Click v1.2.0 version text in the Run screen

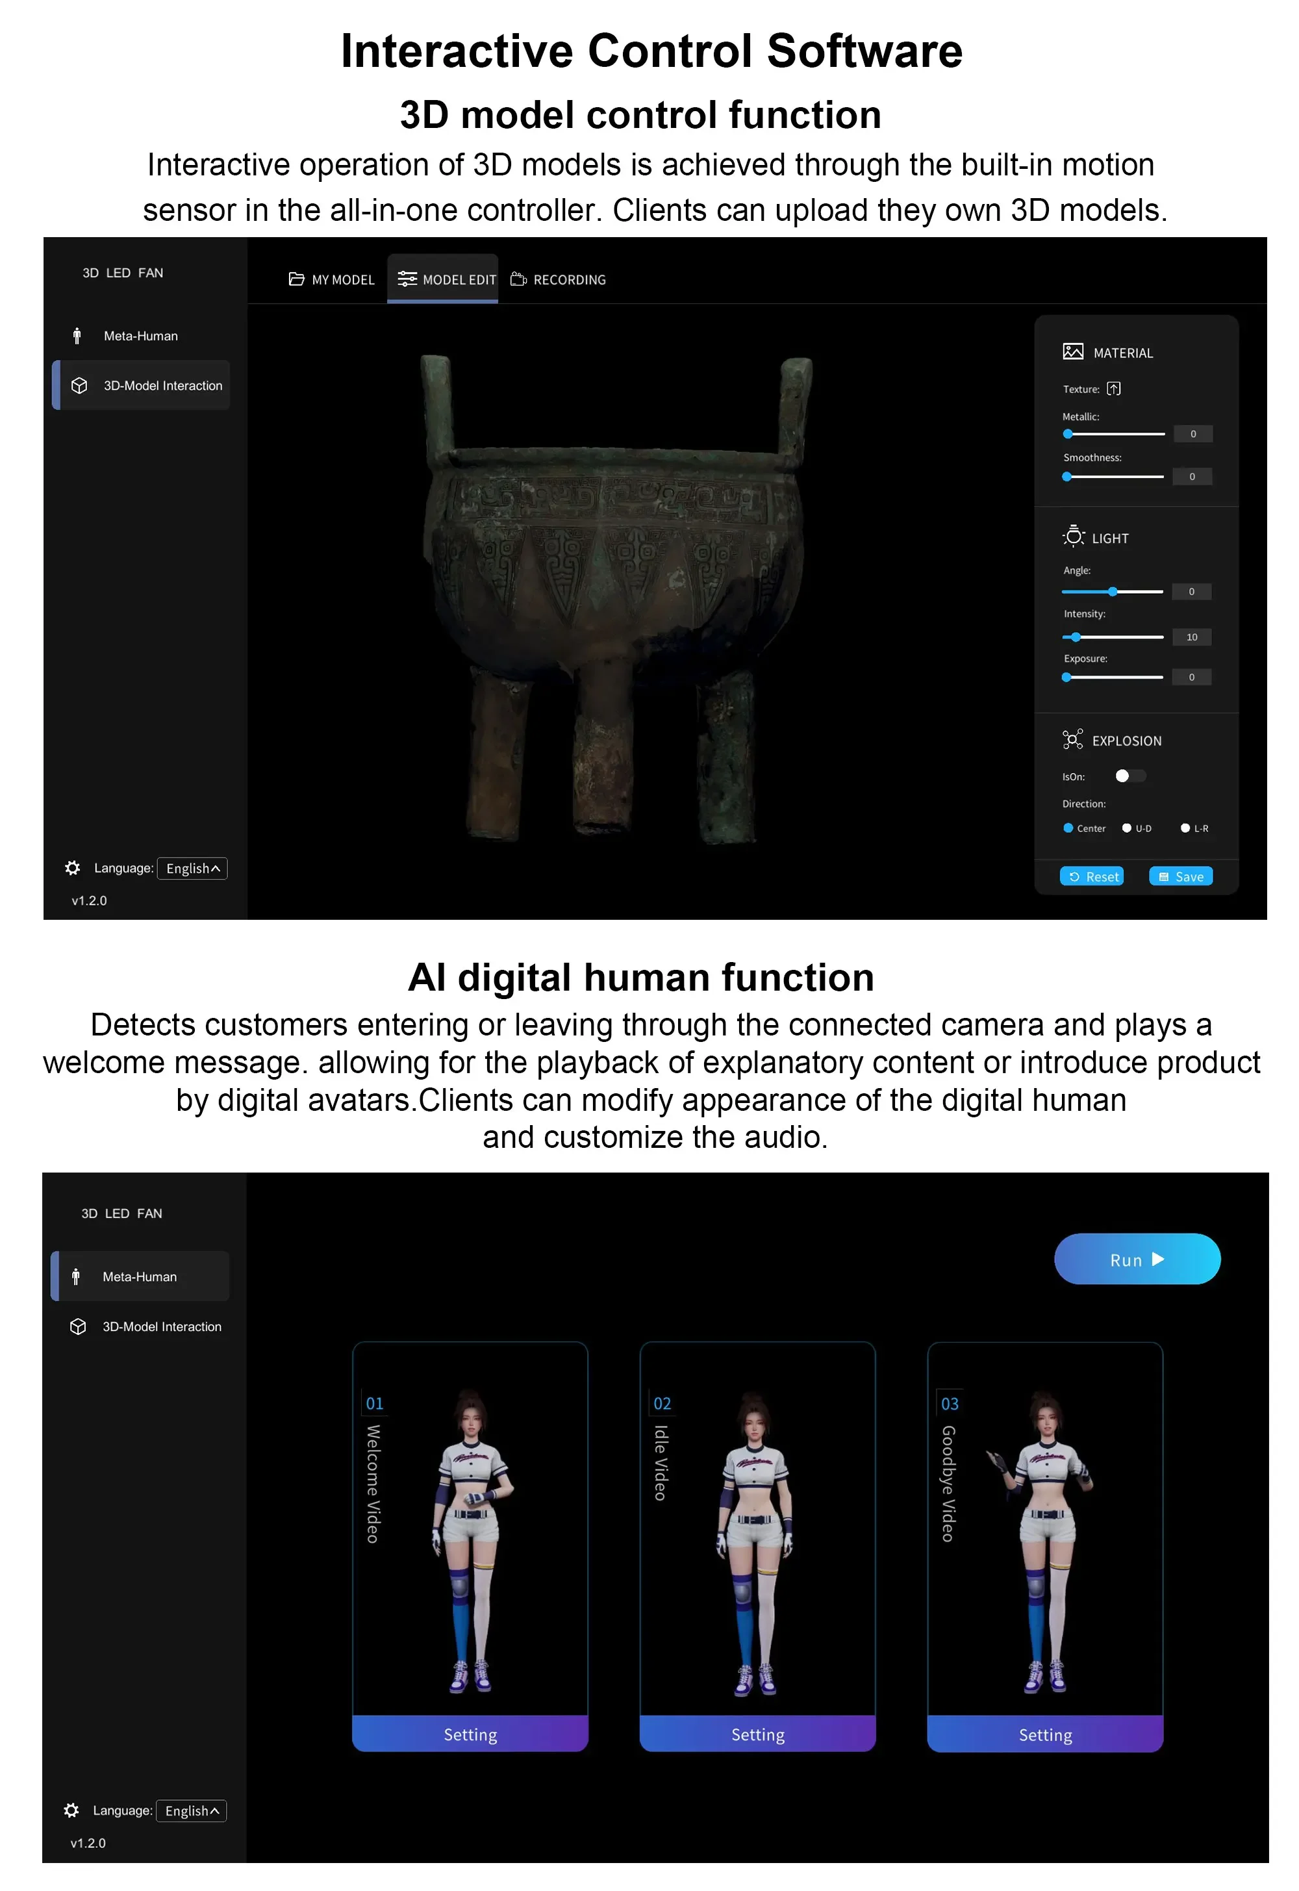pos(88,1842)
